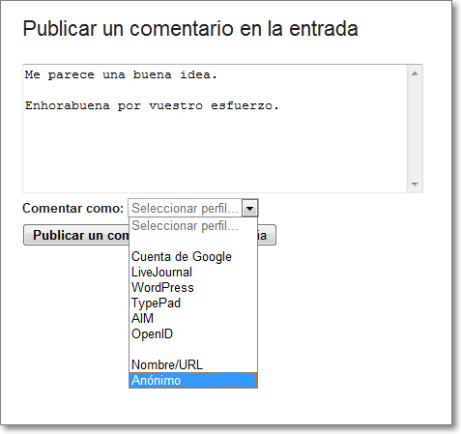The image size is (461, 434).
Task: Select Cuenta de Google option
Action: click(x=193, y=256)
